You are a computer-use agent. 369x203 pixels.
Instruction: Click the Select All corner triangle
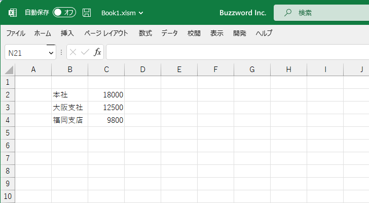[9, 70]
